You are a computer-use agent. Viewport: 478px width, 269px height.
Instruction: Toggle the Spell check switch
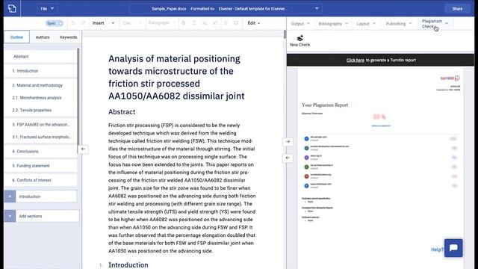click(55, 23)
